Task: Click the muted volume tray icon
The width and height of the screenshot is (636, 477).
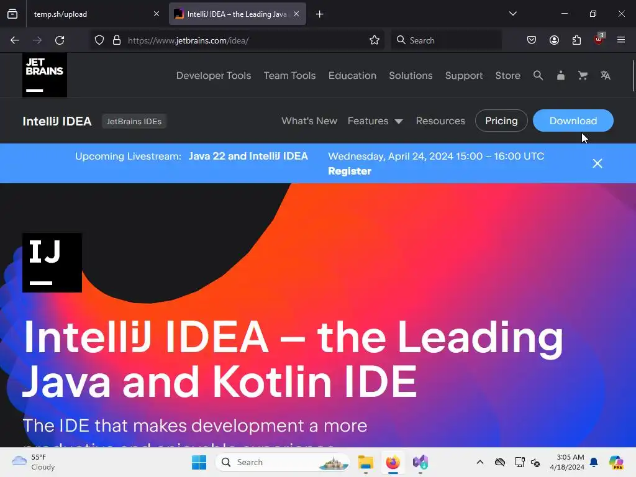Action: [x=535, y=462]
